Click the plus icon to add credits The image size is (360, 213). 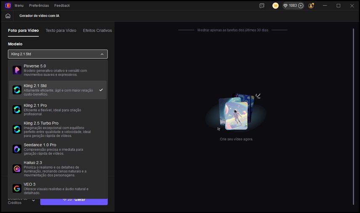(301, 5)
